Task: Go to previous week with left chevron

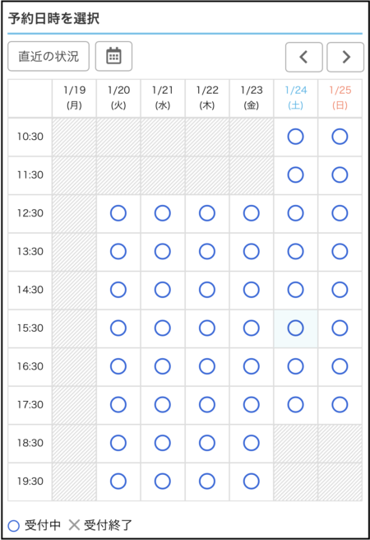Action: 304,57
